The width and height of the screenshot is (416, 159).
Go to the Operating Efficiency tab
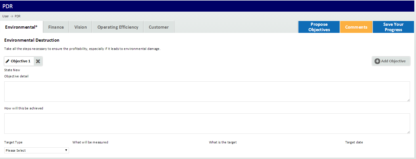click(118, 27)
